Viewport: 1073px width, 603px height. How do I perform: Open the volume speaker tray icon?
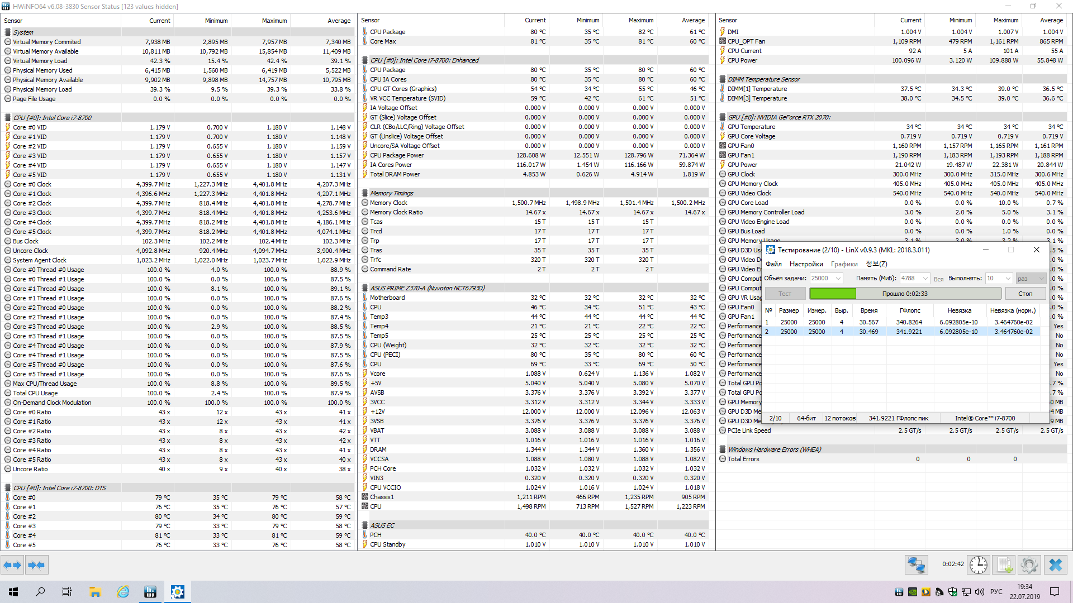click(x=979, y=592)
